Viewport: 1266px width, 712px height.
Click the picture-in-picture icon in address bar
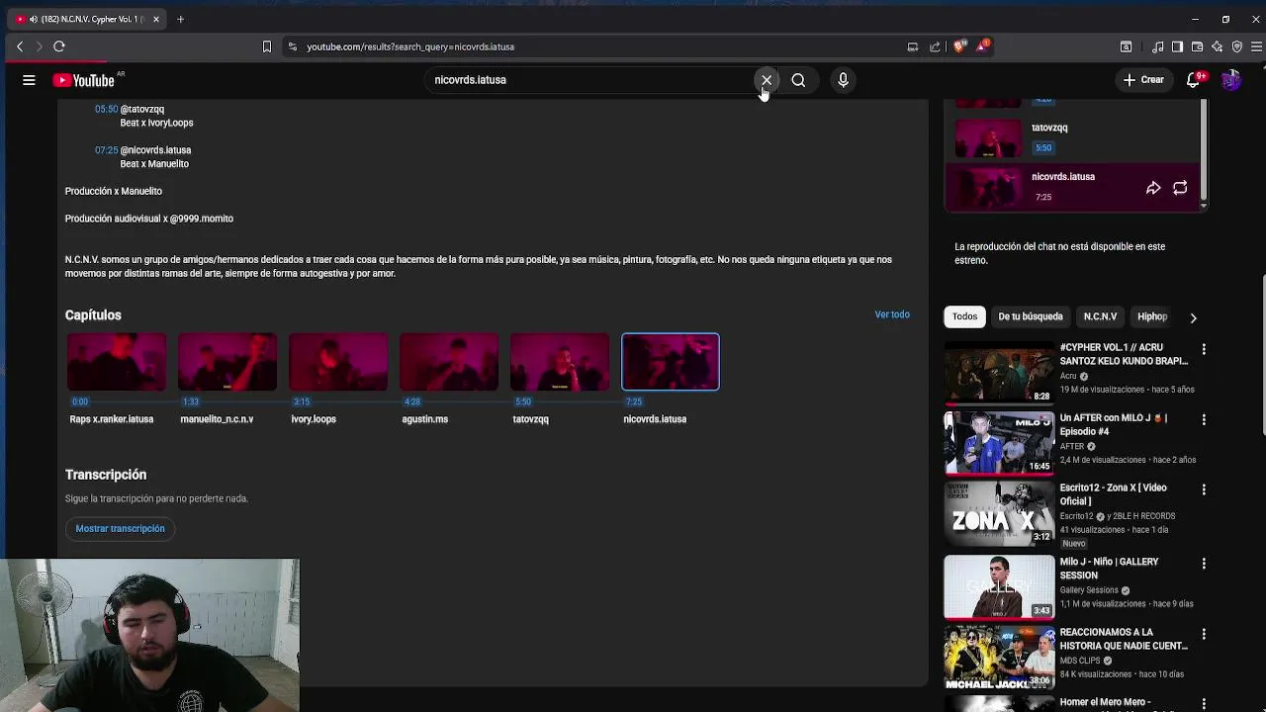coord(913,46)
